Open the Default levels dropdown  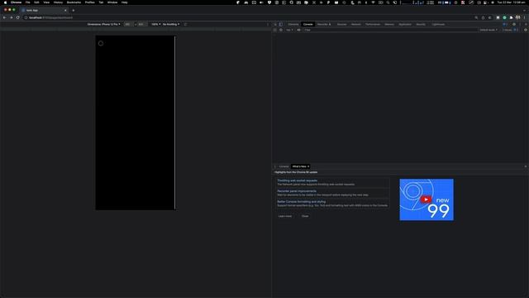pos(488,30)
